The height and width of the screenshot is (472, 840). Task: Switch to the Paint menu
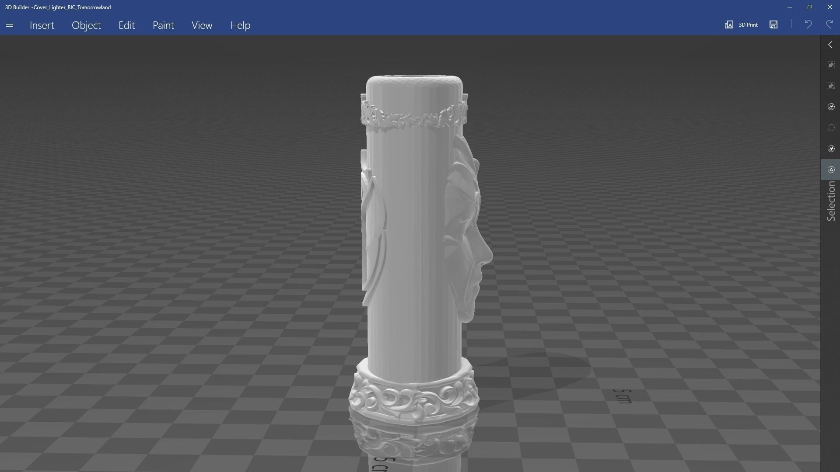(x=163, y=25)
